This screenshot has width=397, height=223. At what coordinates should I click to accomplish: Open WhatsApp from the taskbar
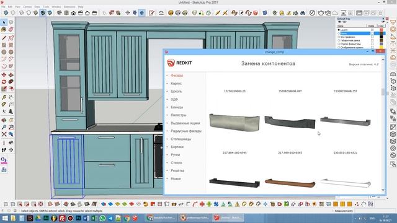(x=102, y=218)
